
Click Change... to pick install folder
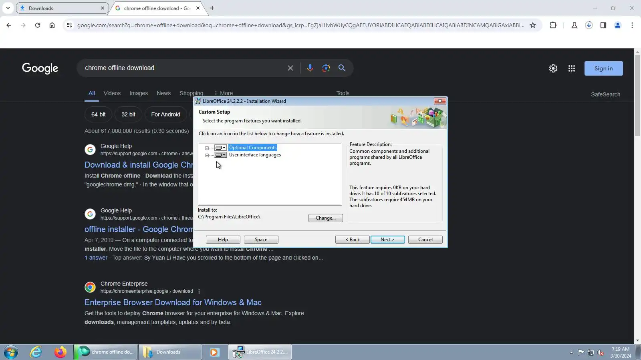coord(326,218)
